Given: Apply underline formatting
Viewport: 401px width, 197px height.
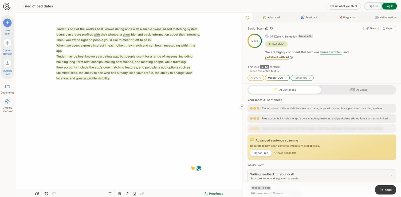Looking at the screenshot, I should (x=135, y=193).
